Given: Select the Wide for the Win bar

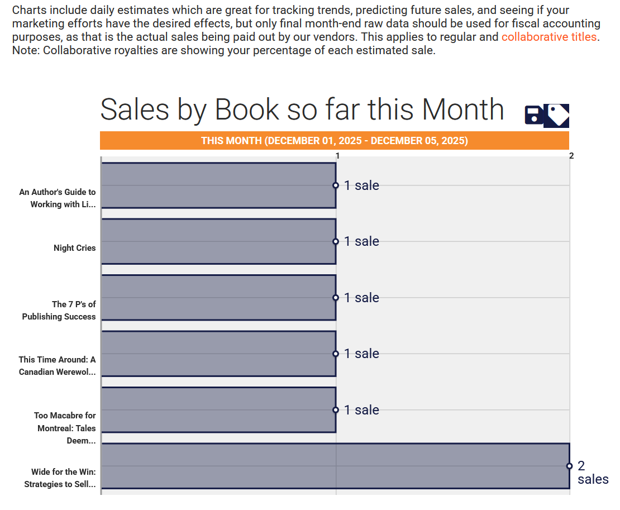Looking at the screenshot, I should click(335, 466).
